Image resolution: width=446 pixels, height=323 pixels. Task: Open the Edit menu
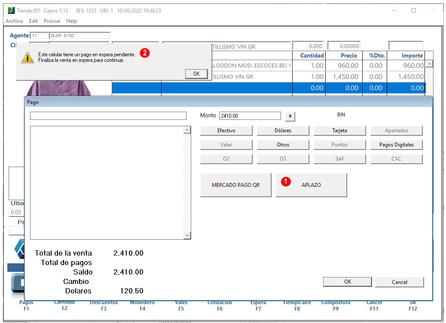pos(33,21)
